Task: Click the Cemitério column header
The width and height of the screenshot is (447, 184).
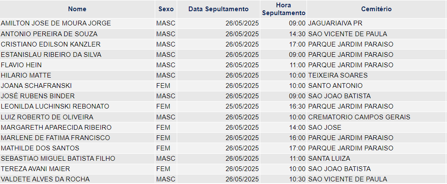Action: tap(376, 9)
